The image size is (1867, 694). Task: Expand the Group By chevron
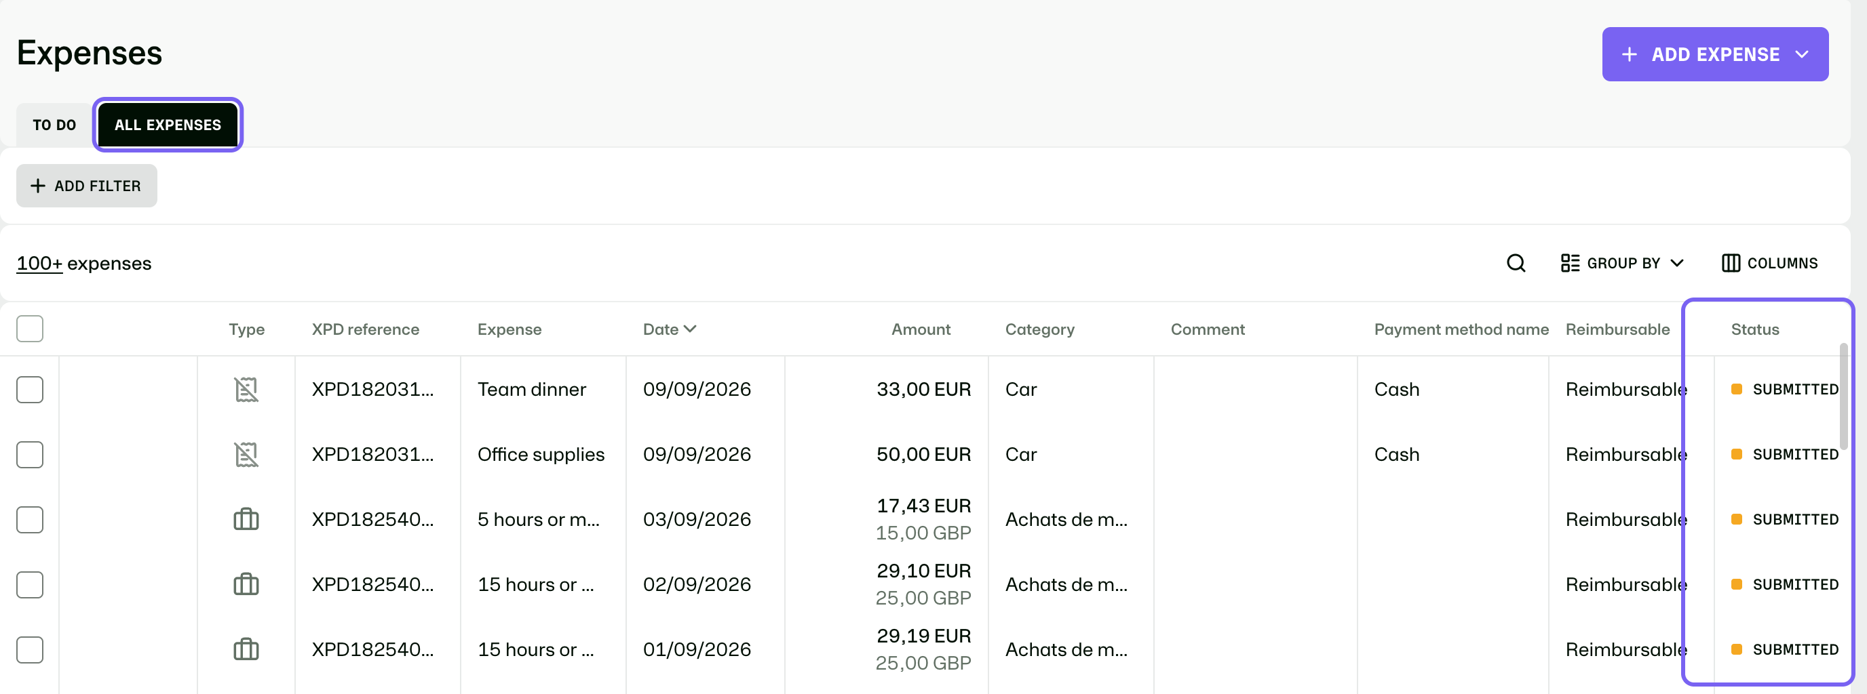(x=1677, y=264)
